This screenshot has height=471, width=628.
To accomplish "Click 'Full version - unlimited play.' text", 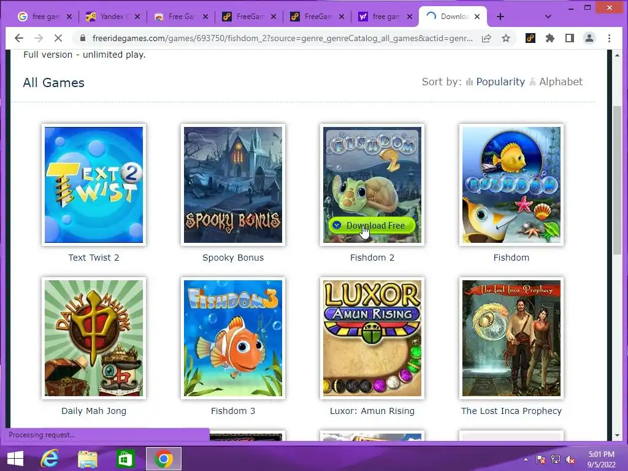I will click(x=84, y=55).
